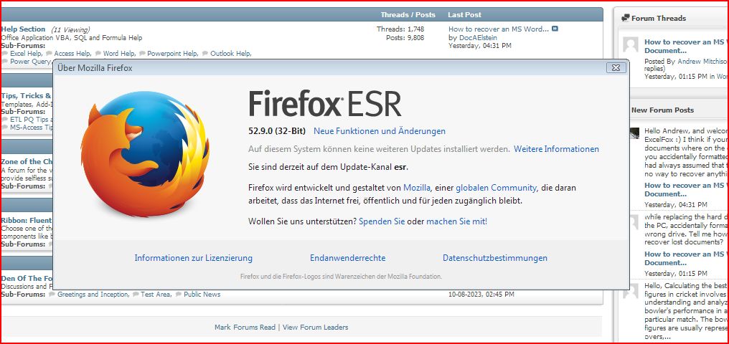
Task: Click View Forum Leaders
Action: click(315, 328)
